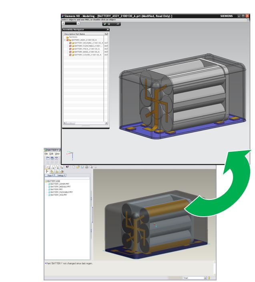Open the View menu in the BATTERY window
255x282 pixels.
coord(57,154)
